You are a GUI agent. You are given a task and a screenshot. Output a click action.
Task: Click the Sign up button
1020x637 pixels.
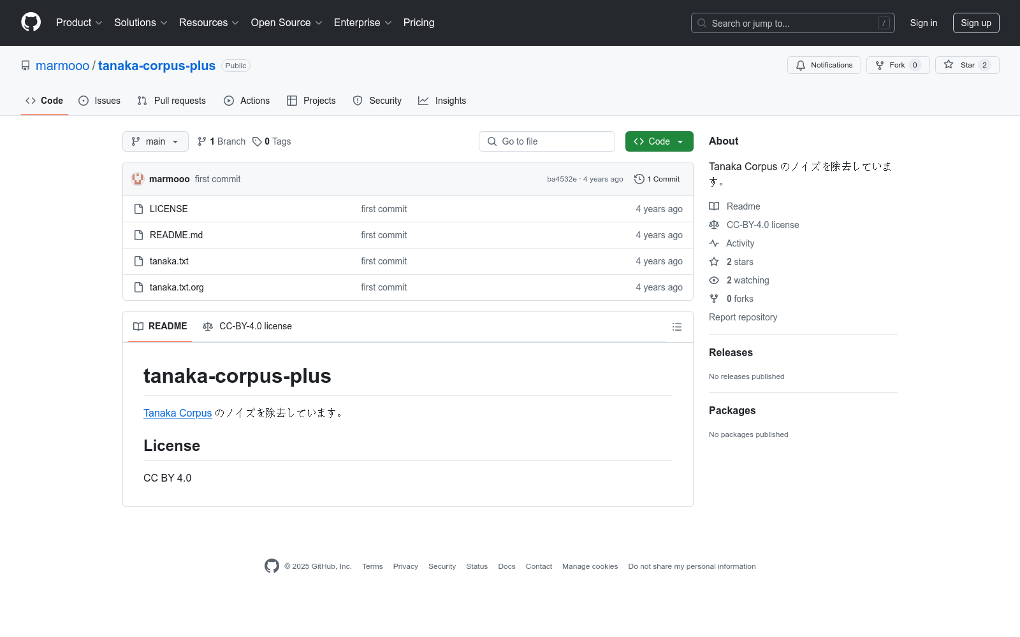tap(976, 23)
